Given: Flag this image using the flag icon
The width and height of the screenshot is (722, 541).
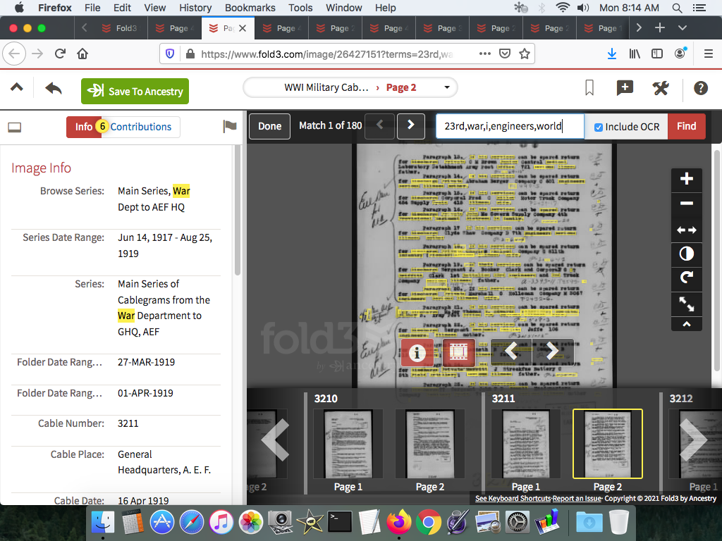Looking at the screenshot, I should click(229, 127).
